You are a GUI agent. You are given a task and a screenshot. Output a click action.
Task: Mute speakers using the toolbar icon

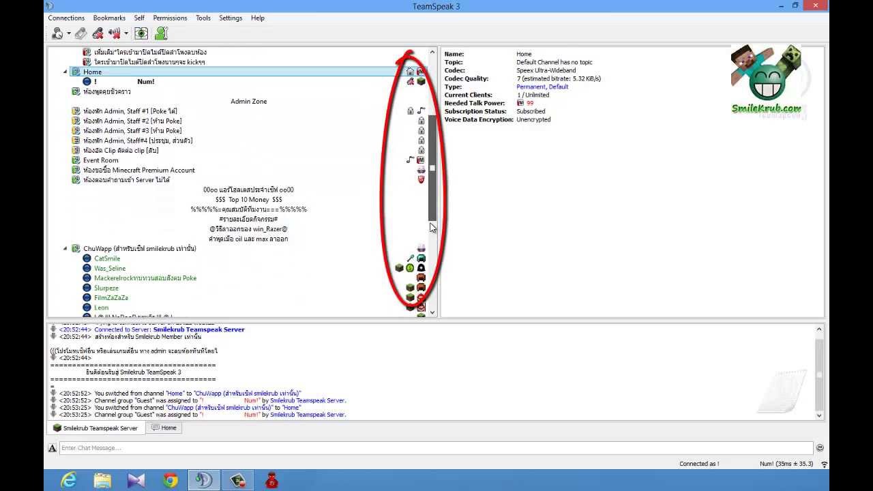[x=114, y=33]
